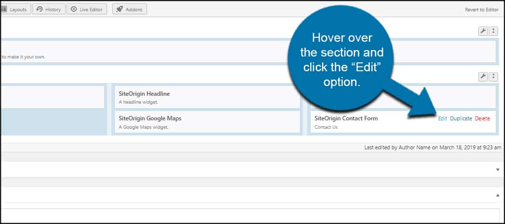
Task: Click the History clock icon
Action: (39, 9)
